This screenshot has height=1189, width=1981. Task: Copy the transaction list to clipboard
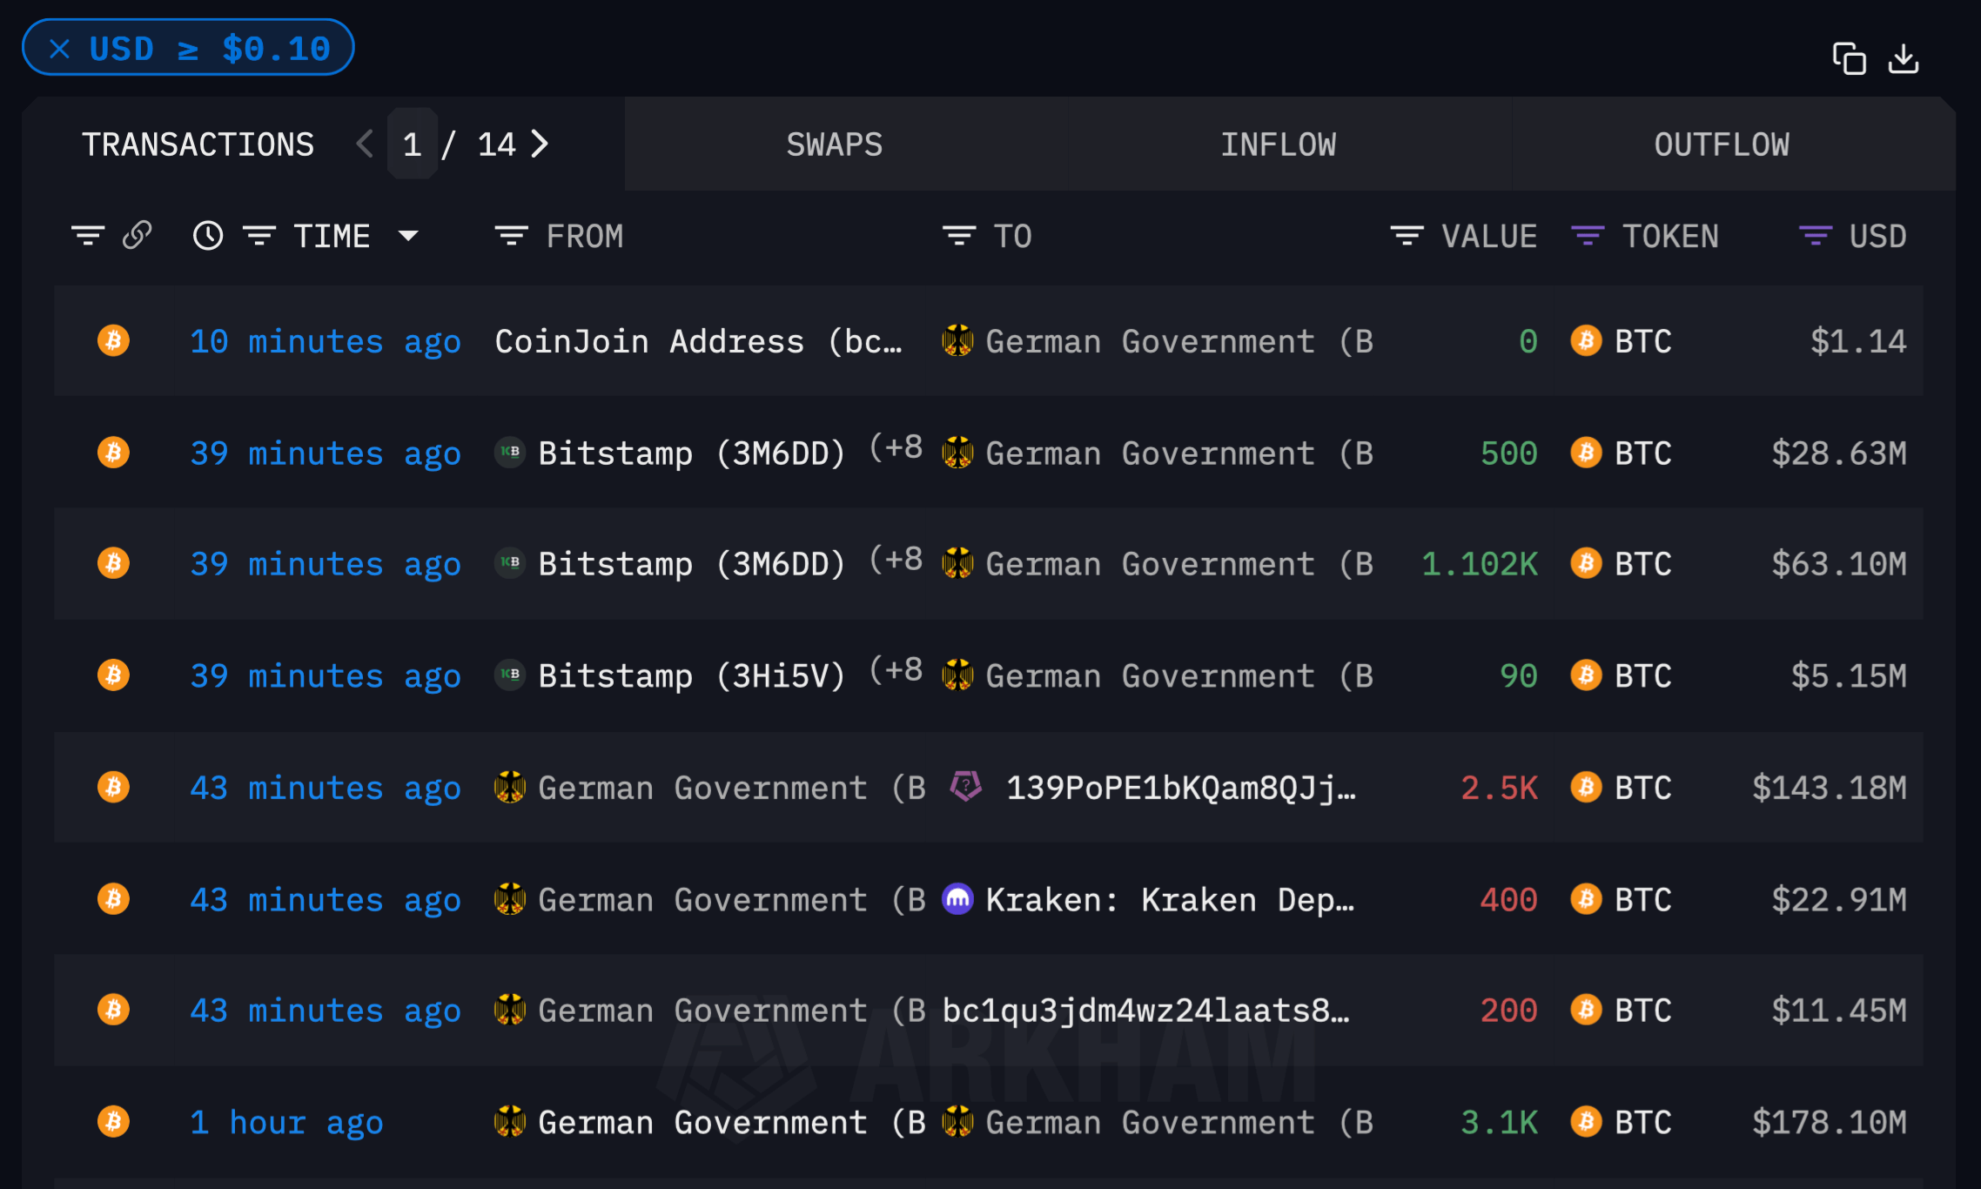click(x=1849, y=58)
